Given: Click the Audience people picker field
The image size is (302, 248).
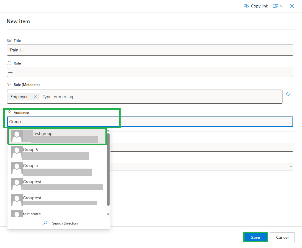Looking at the screenshot, I should pos(150,122).
